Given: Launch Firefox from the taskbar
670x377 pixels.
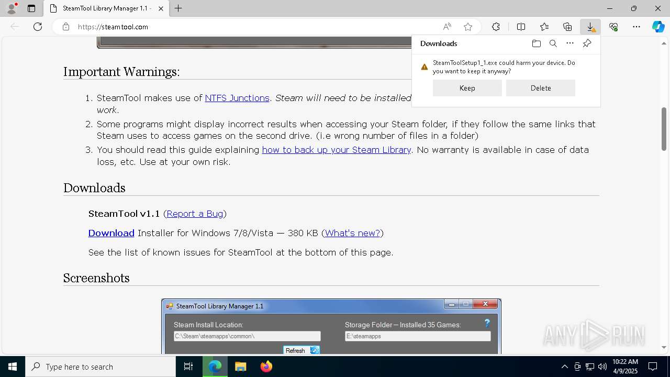Looking at the screenshot, I should point(266,367).
